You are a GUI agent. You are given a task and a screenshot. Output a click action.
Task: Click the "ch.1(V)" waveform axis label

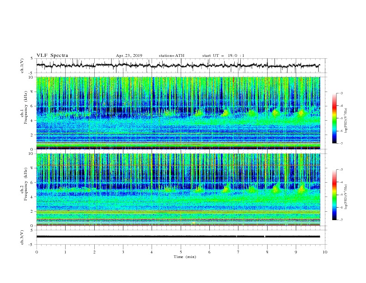[22, 66]
